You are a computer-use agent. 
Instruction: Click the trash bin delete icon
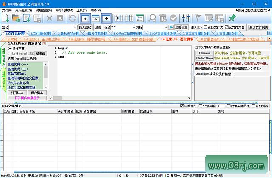coord(163,18)
